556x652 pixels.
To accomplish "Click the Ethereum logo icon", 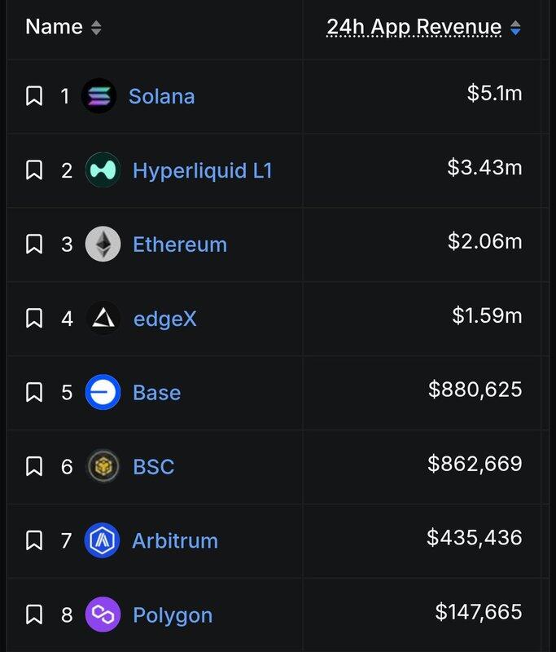I will 103,244.
